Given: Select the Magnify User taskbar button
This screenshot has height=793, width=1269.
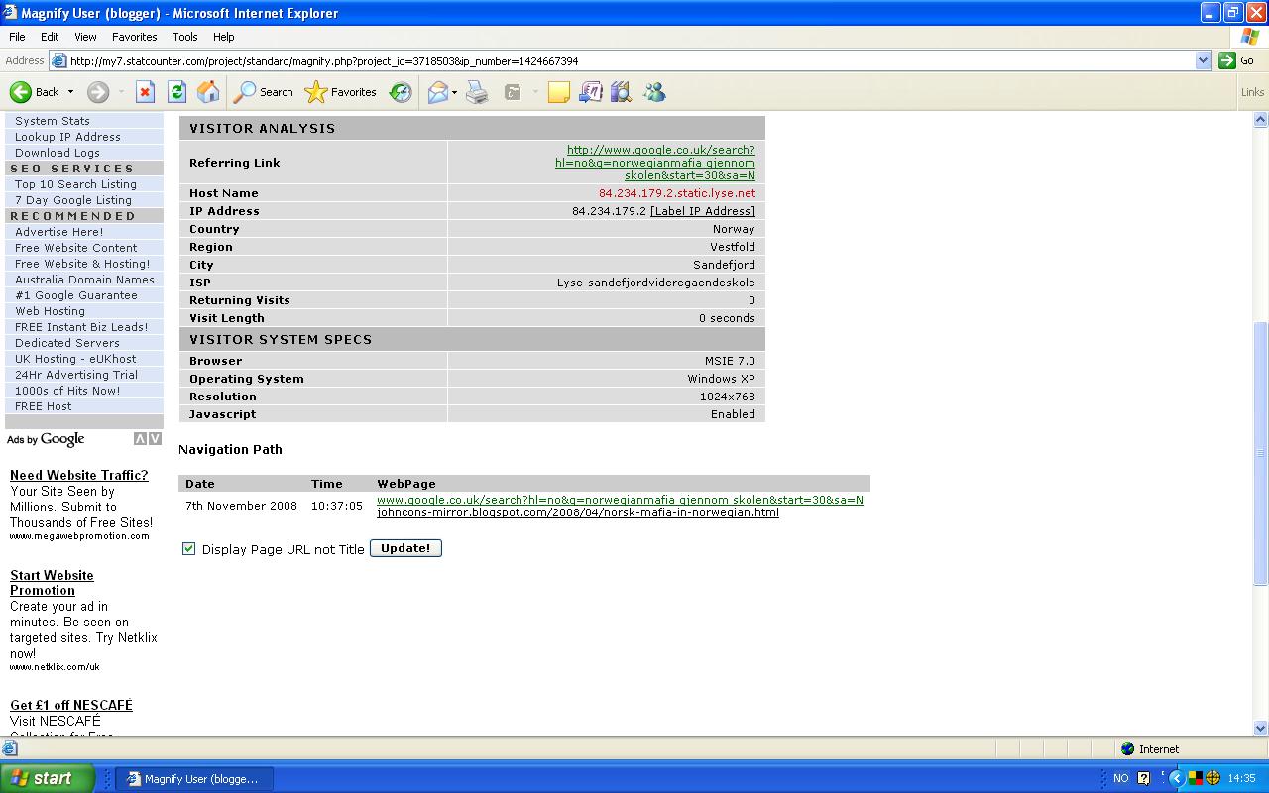Looking at the screenshot, I should tap(195, 779).
